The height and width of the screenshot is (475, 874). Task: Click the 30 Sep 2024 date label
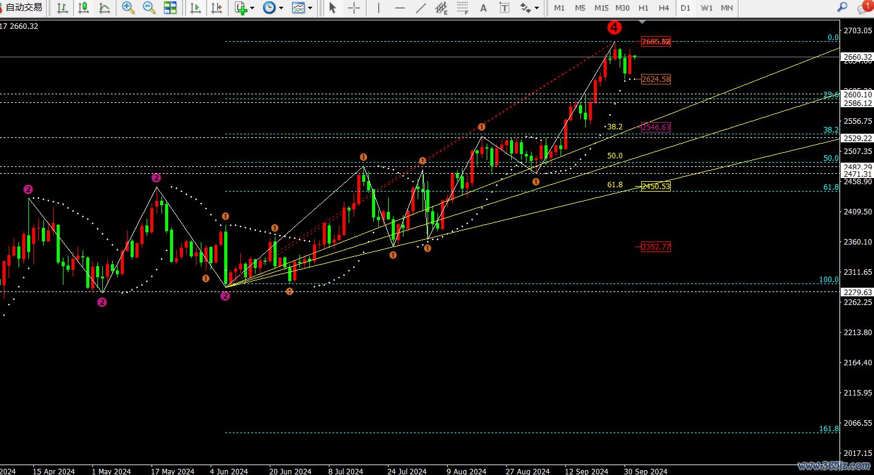pyautogui.click(x=645, y=471)
